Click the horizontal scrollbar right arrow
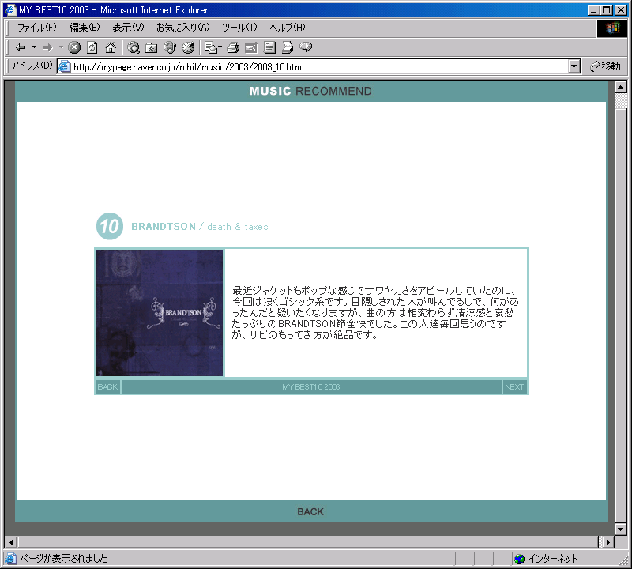 608,542
